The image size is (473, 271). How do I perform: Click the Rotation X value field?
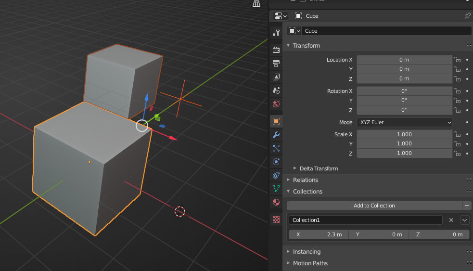[x=405, y=91]
